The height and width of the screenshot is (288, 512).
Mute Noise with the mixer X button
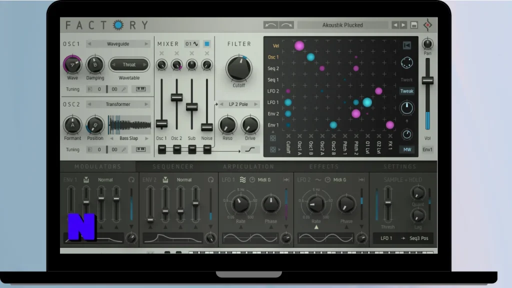(x=206, y=53)
